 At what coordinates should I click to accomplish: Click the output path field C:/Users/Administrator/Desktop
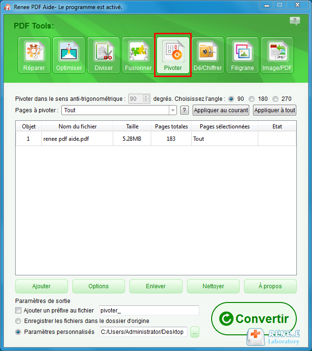[143, 332]
